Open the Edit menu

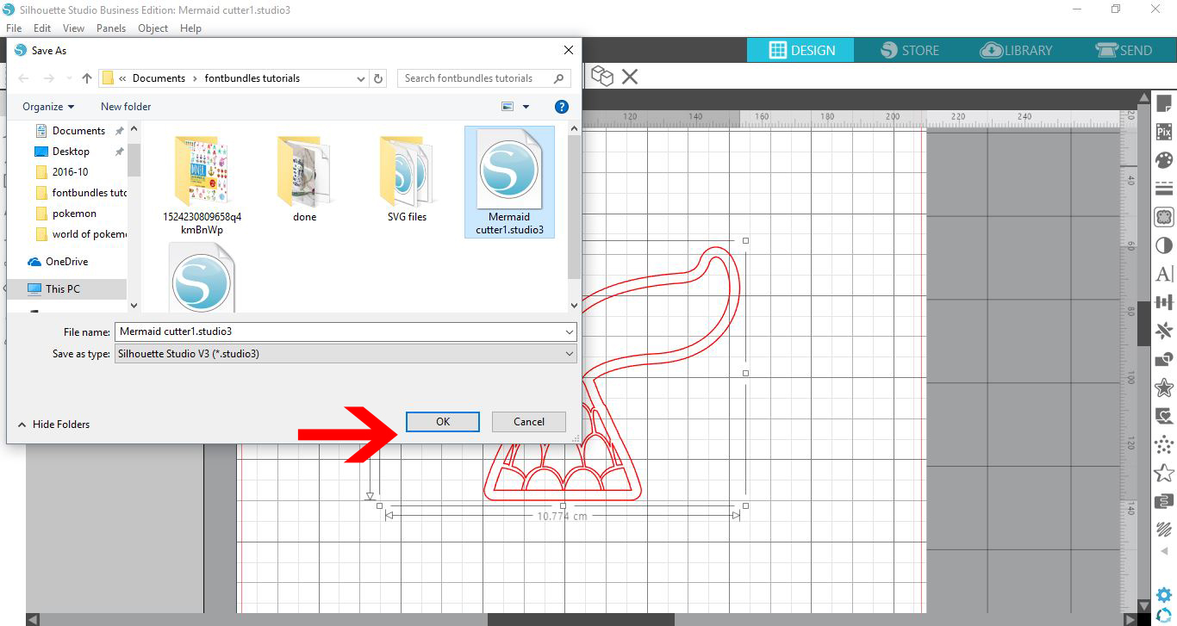point(42,28)
